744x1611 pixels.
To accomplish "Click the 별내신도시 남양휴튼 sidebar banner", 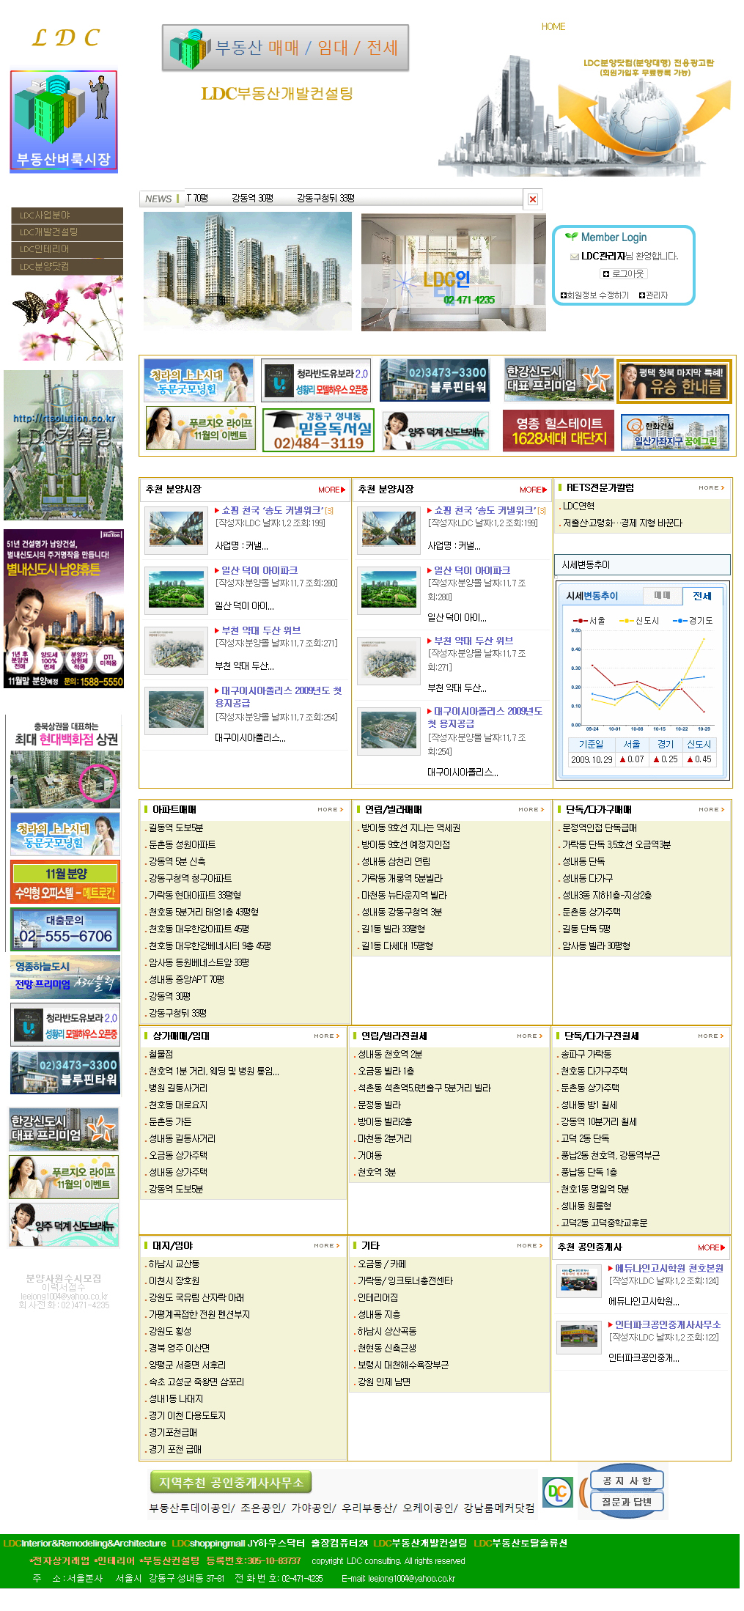I will (x=64, y=608).
